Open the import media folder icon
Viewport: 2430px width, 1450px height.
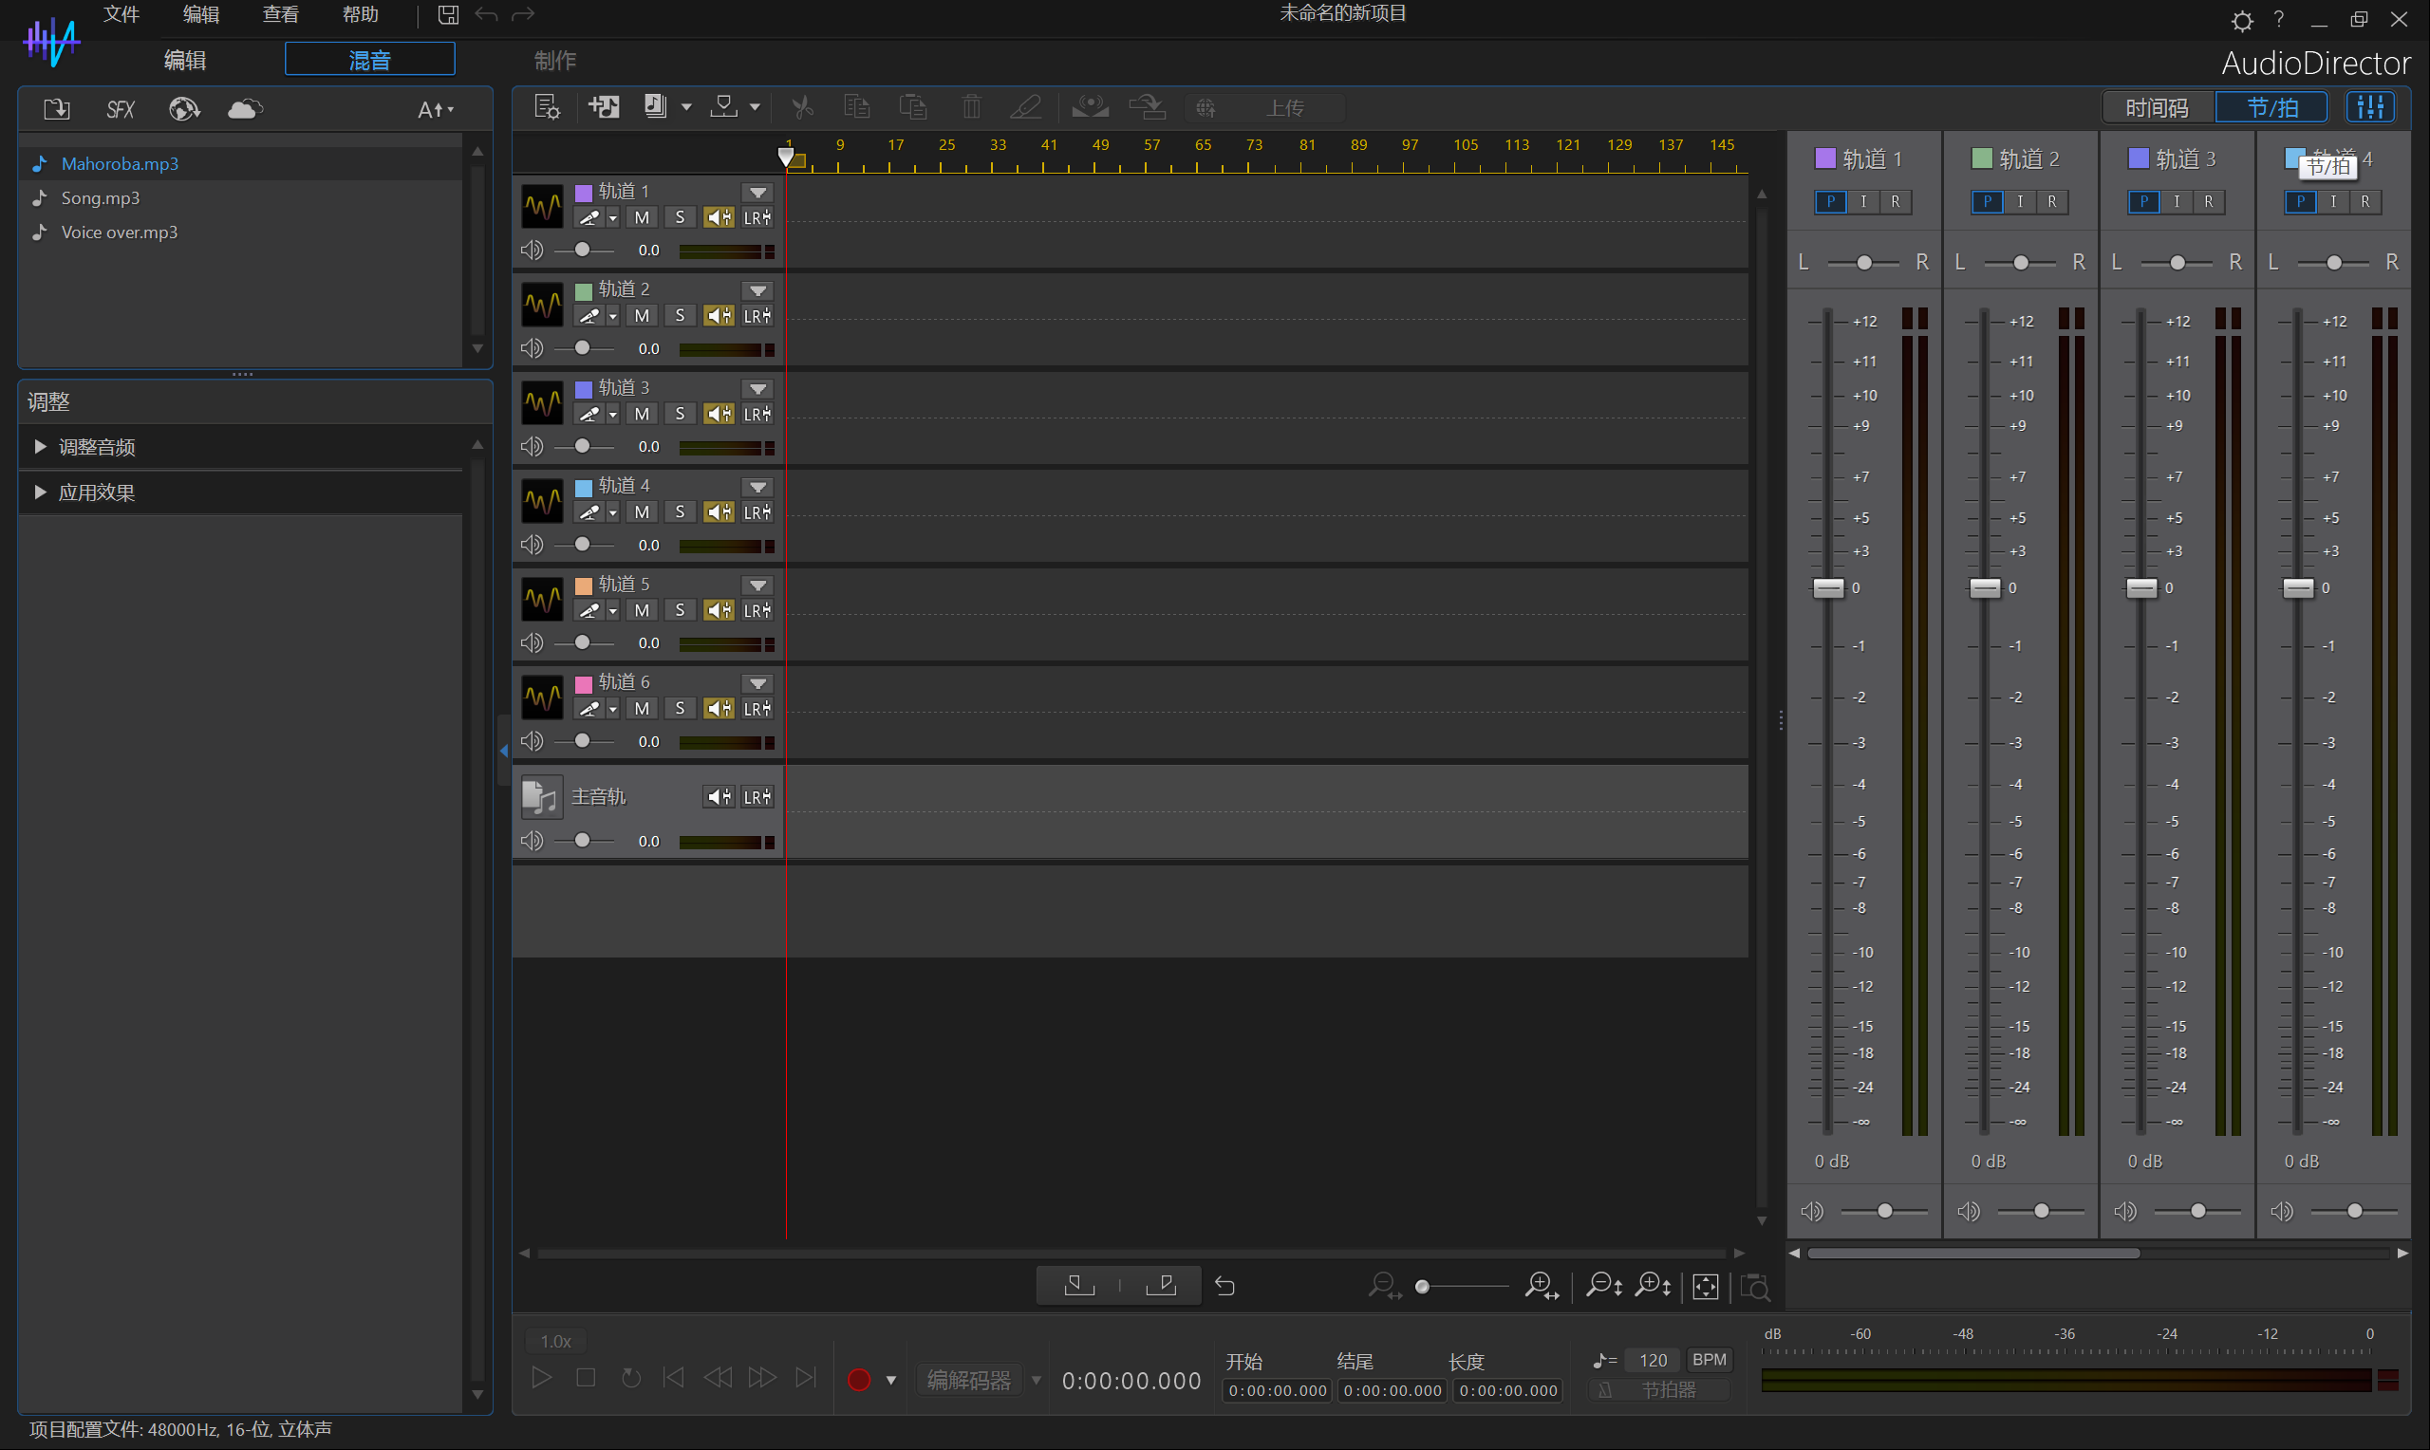click(57, 109)
